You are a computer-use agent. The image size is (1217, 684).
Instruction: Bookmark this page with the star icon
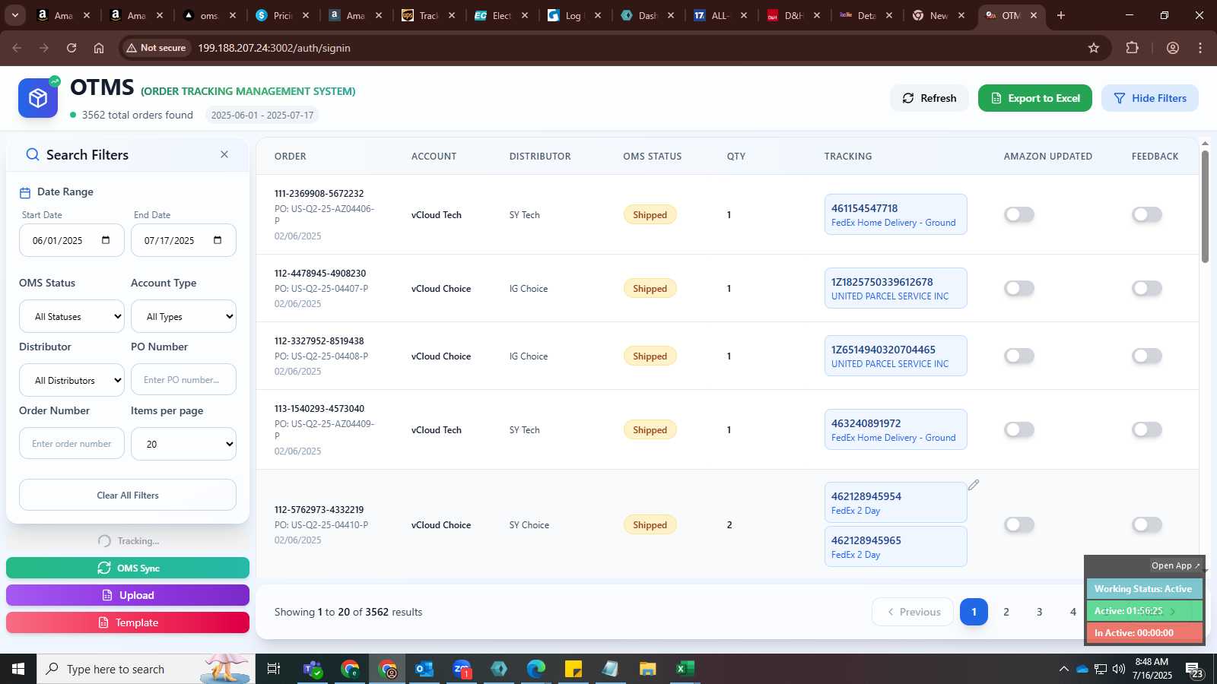click(x=1094, y=48)
